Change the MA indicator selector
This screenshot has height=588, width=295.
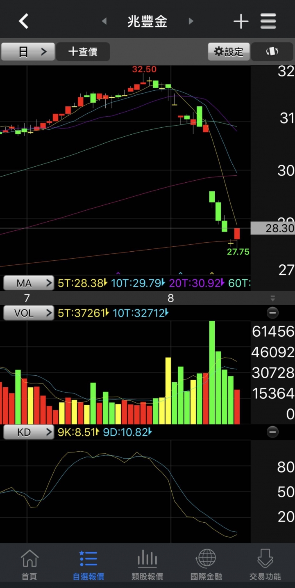tap(29, 283)
